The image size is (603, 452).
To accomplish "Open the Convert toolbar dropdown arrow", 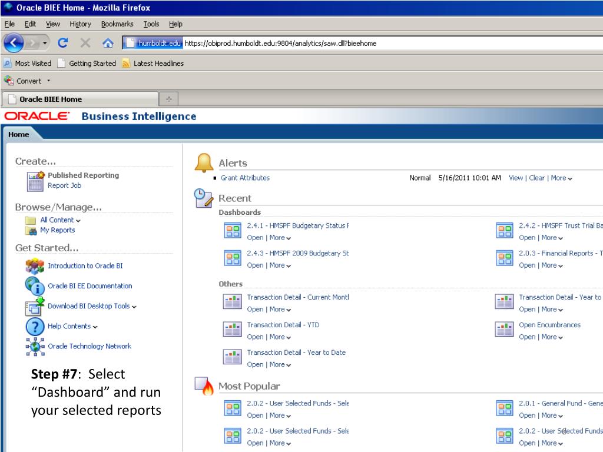I will 48,81.
